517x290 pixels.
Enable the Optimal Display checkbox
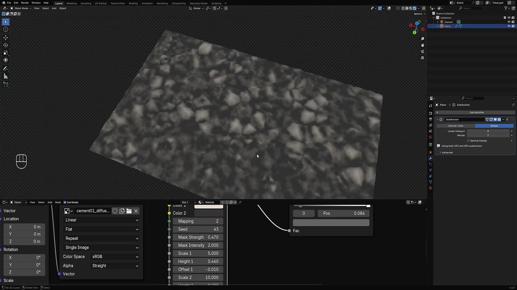coord(468,141)
